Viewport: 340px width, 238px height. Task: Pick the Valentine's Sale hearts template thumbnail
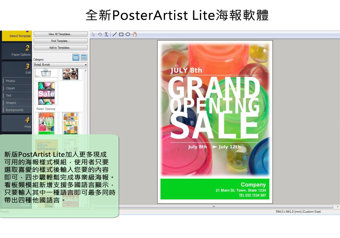tap(46, 93)
